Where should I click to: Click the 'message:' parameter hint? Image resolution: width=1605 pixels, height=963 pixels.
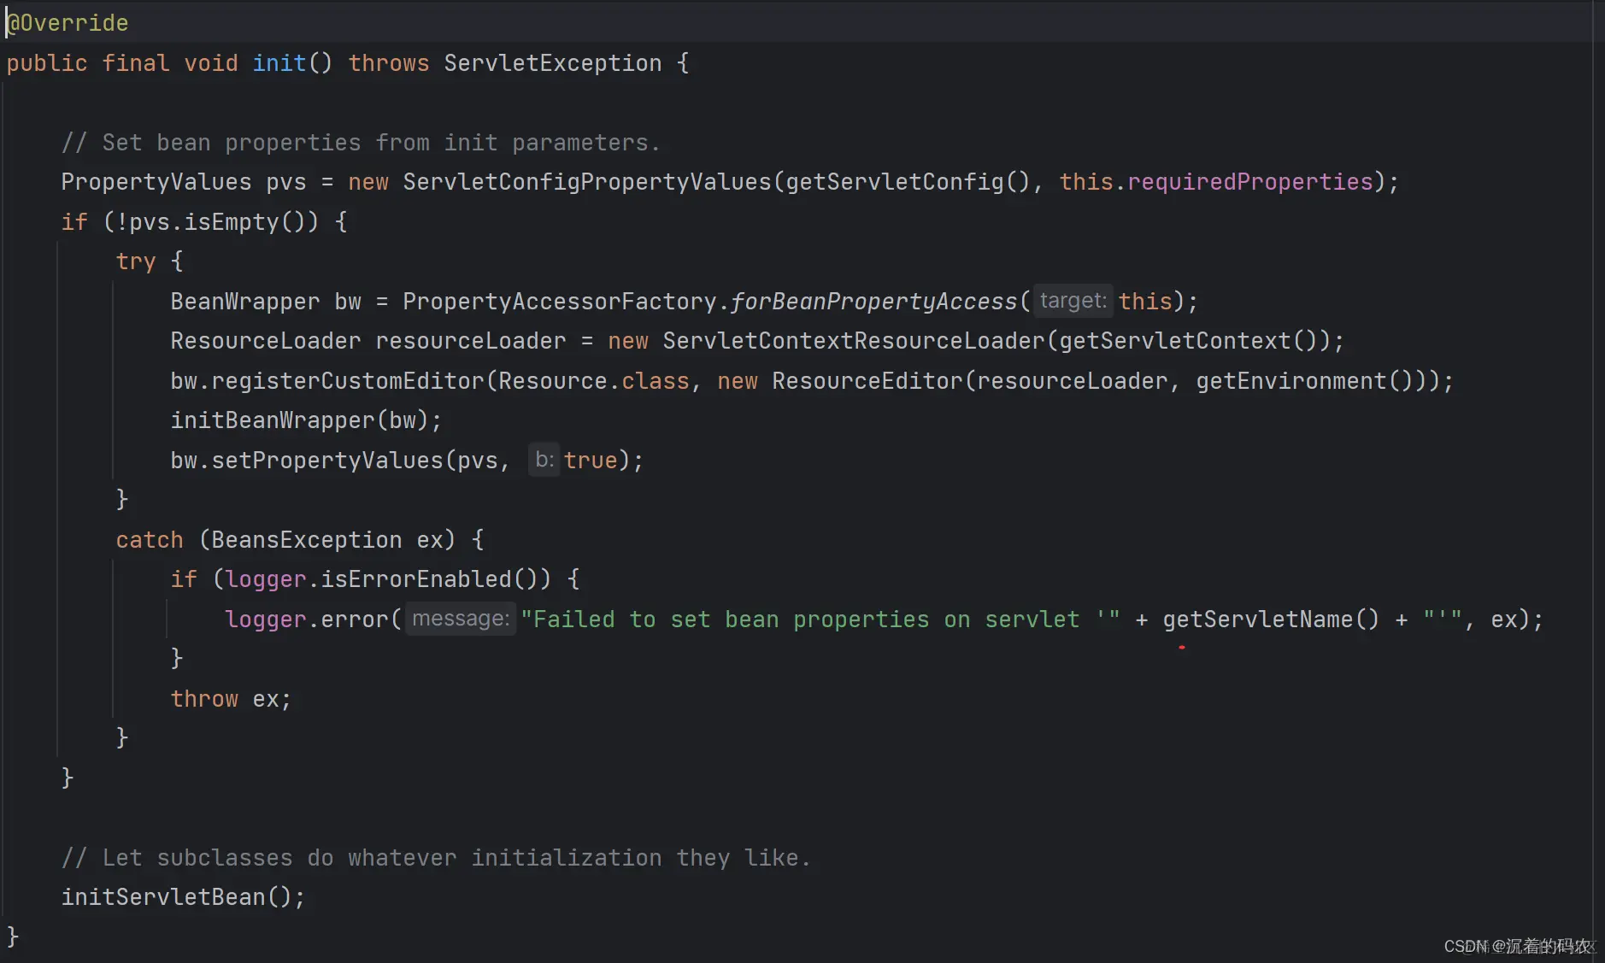pyautogui.click(x=461, y=619)
